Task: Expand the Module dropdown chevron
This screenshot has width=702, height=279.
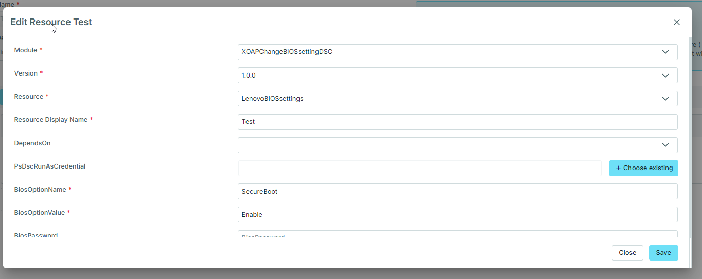Action: click(665, 52)
